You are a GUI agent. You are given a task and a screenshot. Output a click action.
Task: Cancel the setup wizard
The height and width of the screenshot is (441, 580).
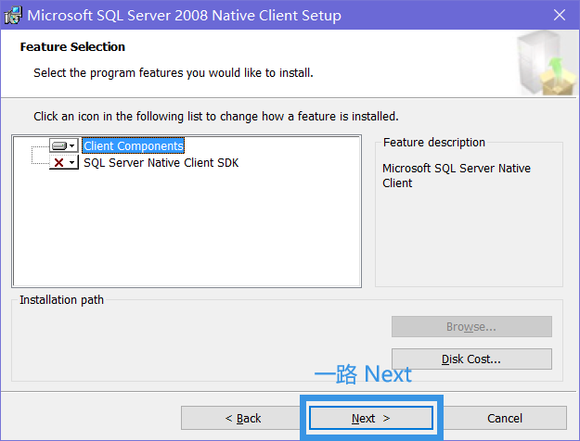click(505, 418)
